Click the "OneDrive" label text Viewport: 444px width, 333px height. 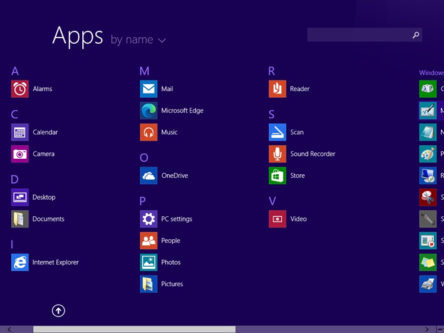(x=175, y=176)
